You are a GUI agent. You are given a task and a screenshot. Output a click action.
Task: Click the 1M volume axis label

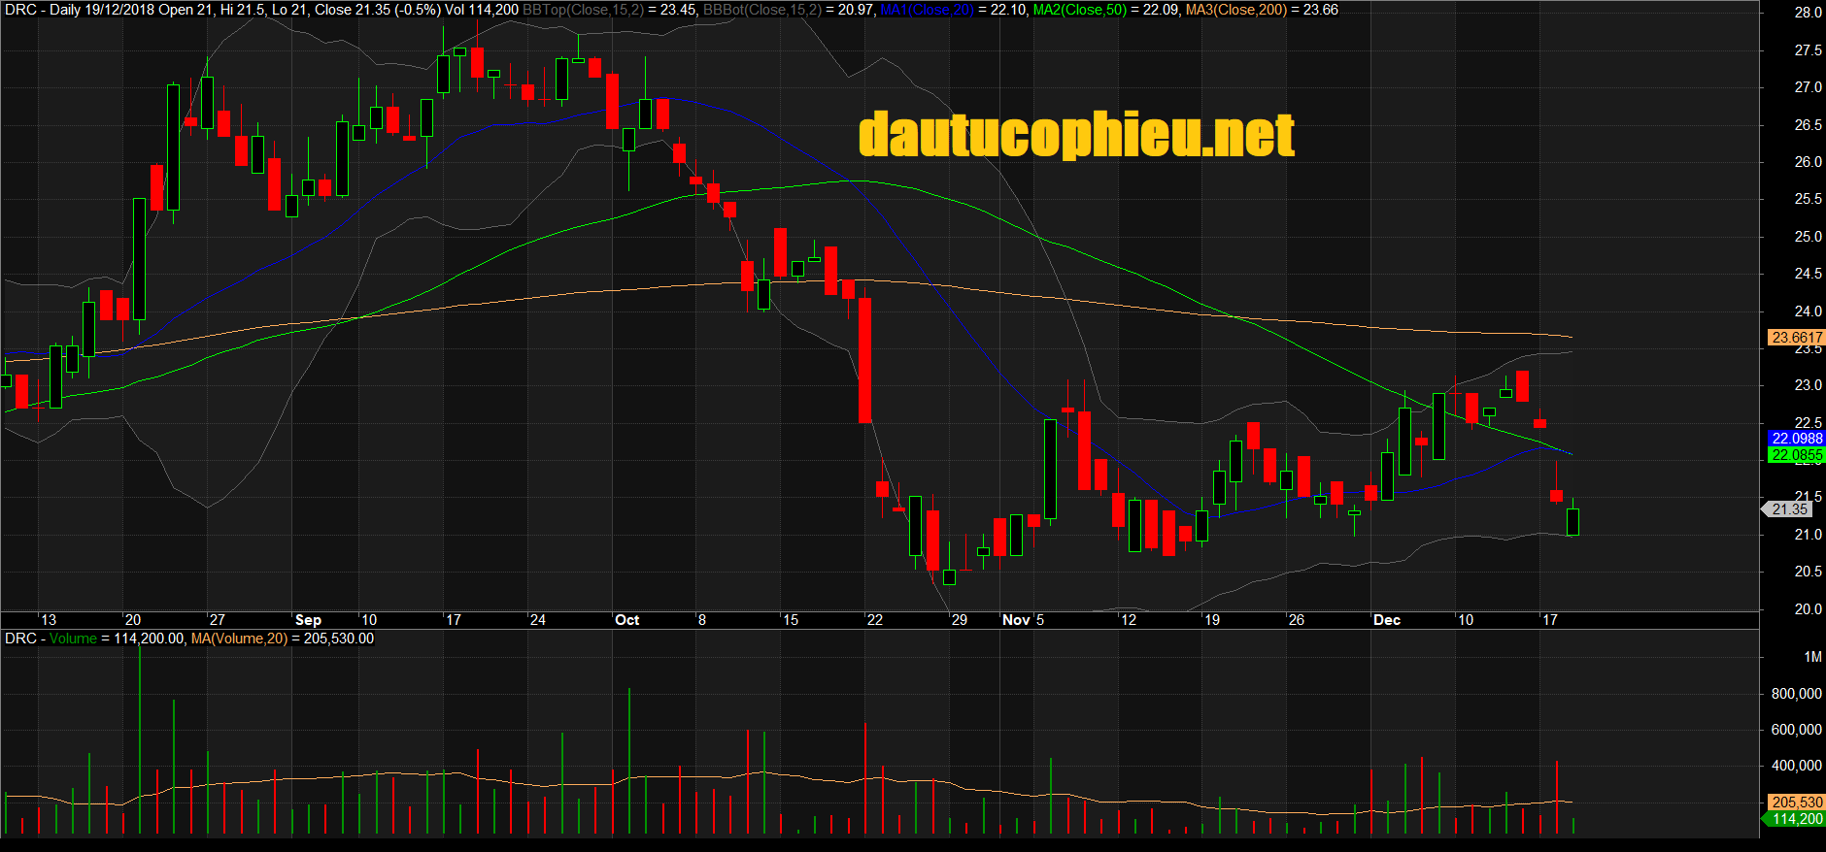click(1812, 657)
